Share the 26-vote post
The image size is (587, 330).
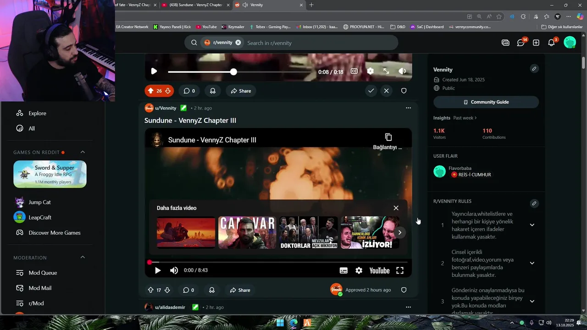(x=241, y=91)
